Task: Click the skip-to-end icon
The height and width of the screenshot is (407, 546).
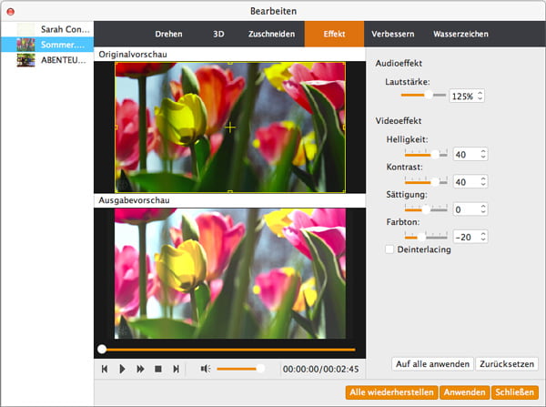Action: 177,369
